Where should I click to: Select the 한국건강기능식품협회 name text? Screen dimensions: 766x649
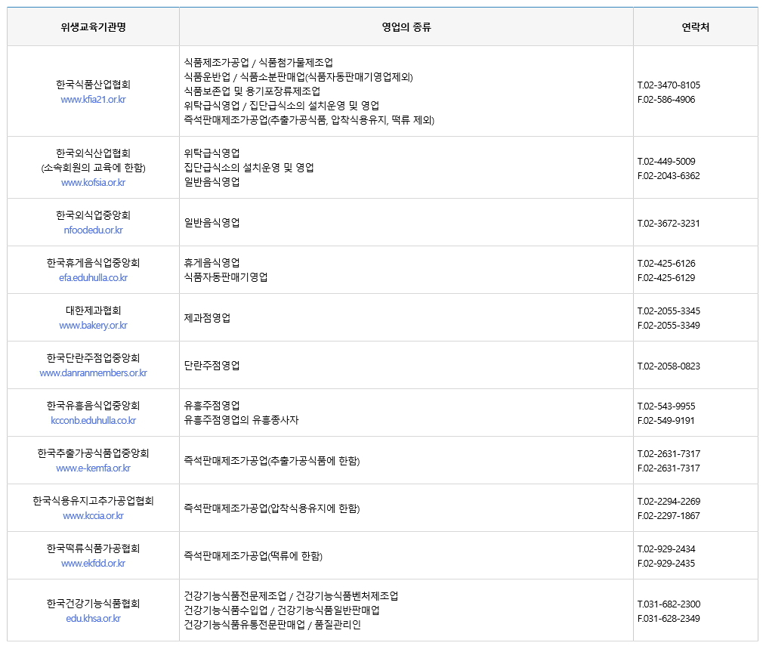[94, 604]
